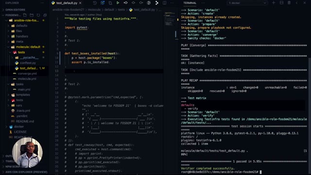Click the presenter webcam video bubble

click(27, 152)
